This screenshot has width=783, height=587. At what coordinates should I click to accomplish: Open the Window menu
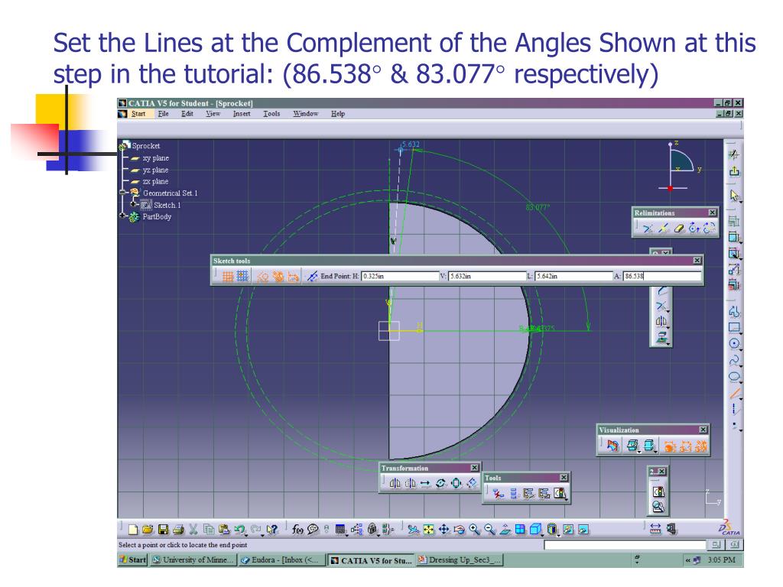[306, 114]
